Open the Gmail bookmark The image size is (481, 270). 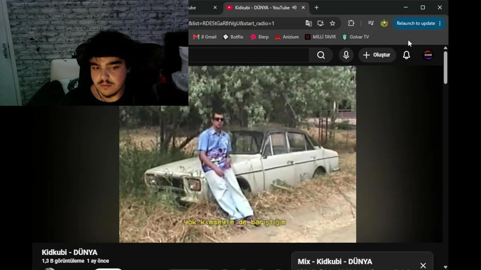click(x=205, y=37)
